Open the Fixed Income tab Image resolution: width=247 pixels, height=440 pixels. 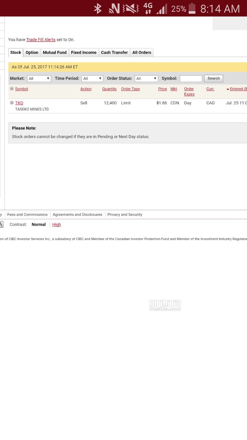point(84,52)
